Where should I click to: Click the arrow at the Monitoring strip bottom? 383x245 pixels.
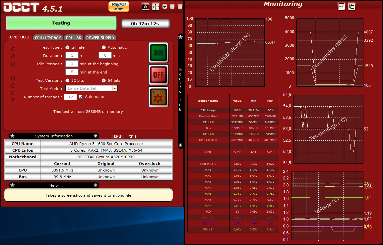coord(180,145)
